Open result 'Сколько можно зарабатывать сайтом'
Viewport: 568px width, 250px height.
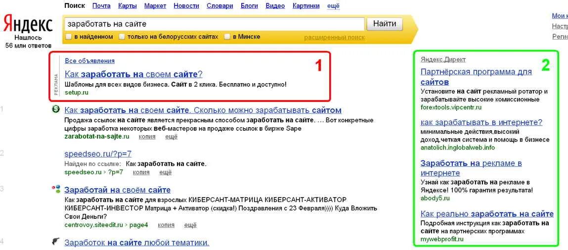pos(203,110)
